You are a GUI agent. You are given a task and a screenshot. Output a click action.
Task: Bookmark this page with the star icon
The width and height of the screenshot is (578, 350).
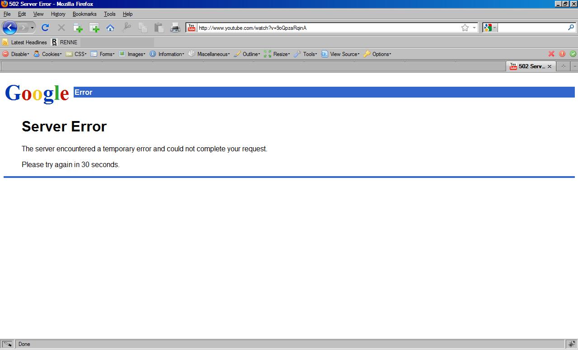pyautogui.click(x=465, y=28)
